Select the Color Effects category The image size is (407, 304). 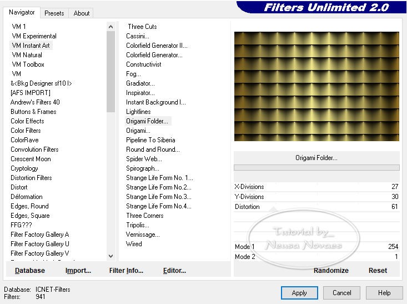[x=27, y=121]
